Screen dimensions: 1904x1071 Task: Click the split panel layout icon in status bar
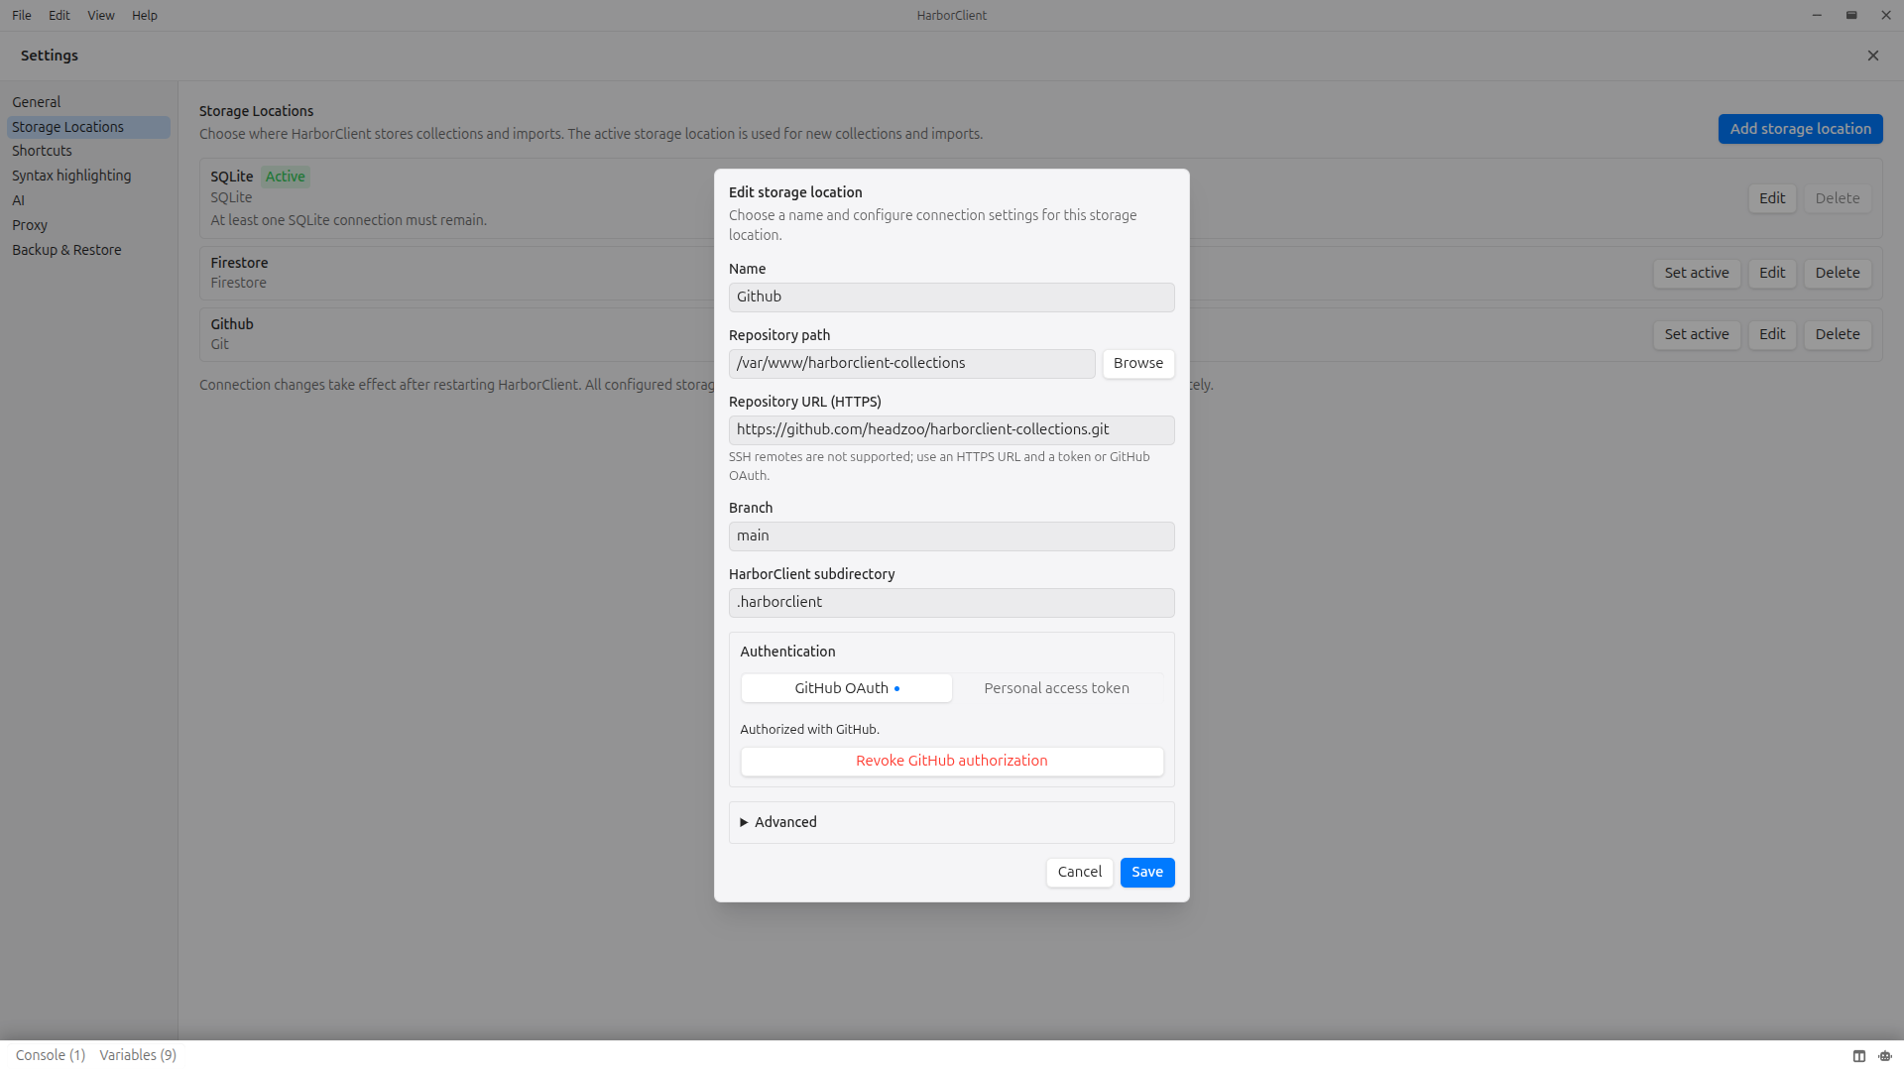1859,1056
